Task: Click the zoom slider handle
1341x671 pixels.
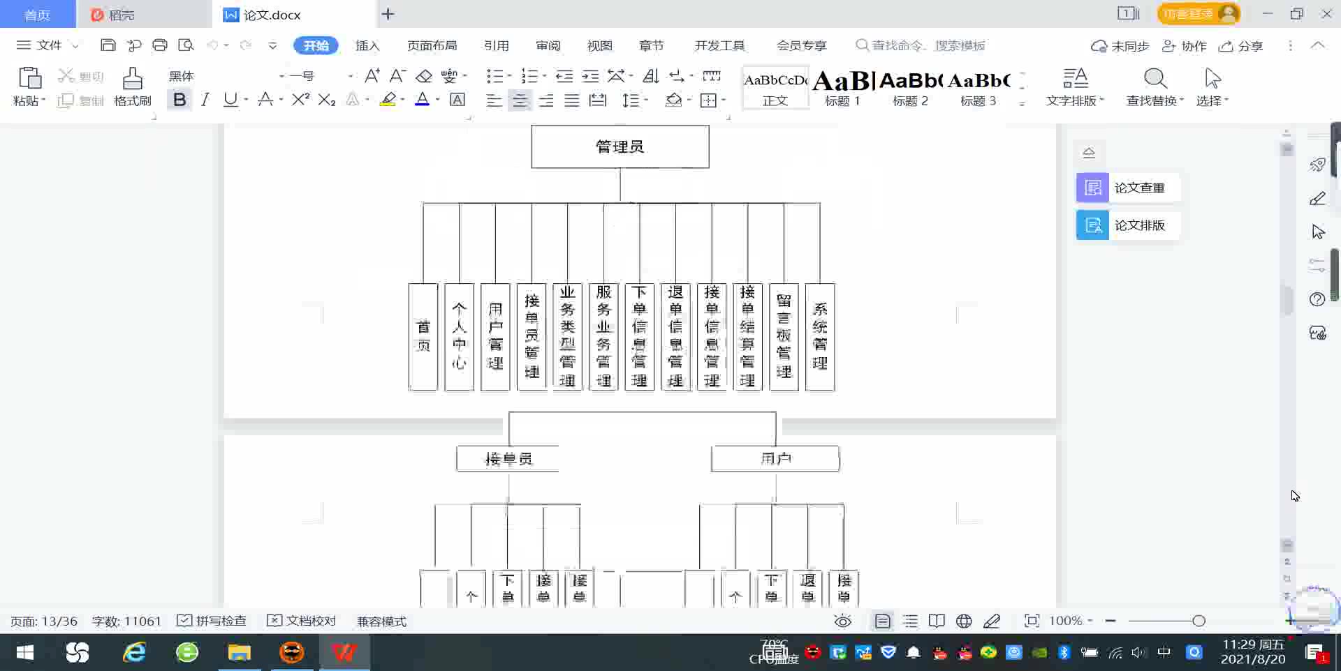Action: (x=1199, y=621)
